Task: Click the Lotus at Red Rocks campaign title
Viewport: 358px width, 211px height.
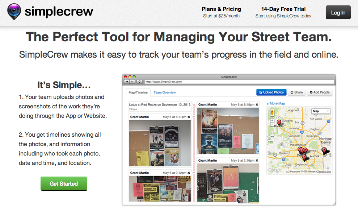Action: (x=160, y=104)
